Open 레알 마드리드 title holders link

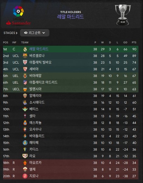coord(71,17)
